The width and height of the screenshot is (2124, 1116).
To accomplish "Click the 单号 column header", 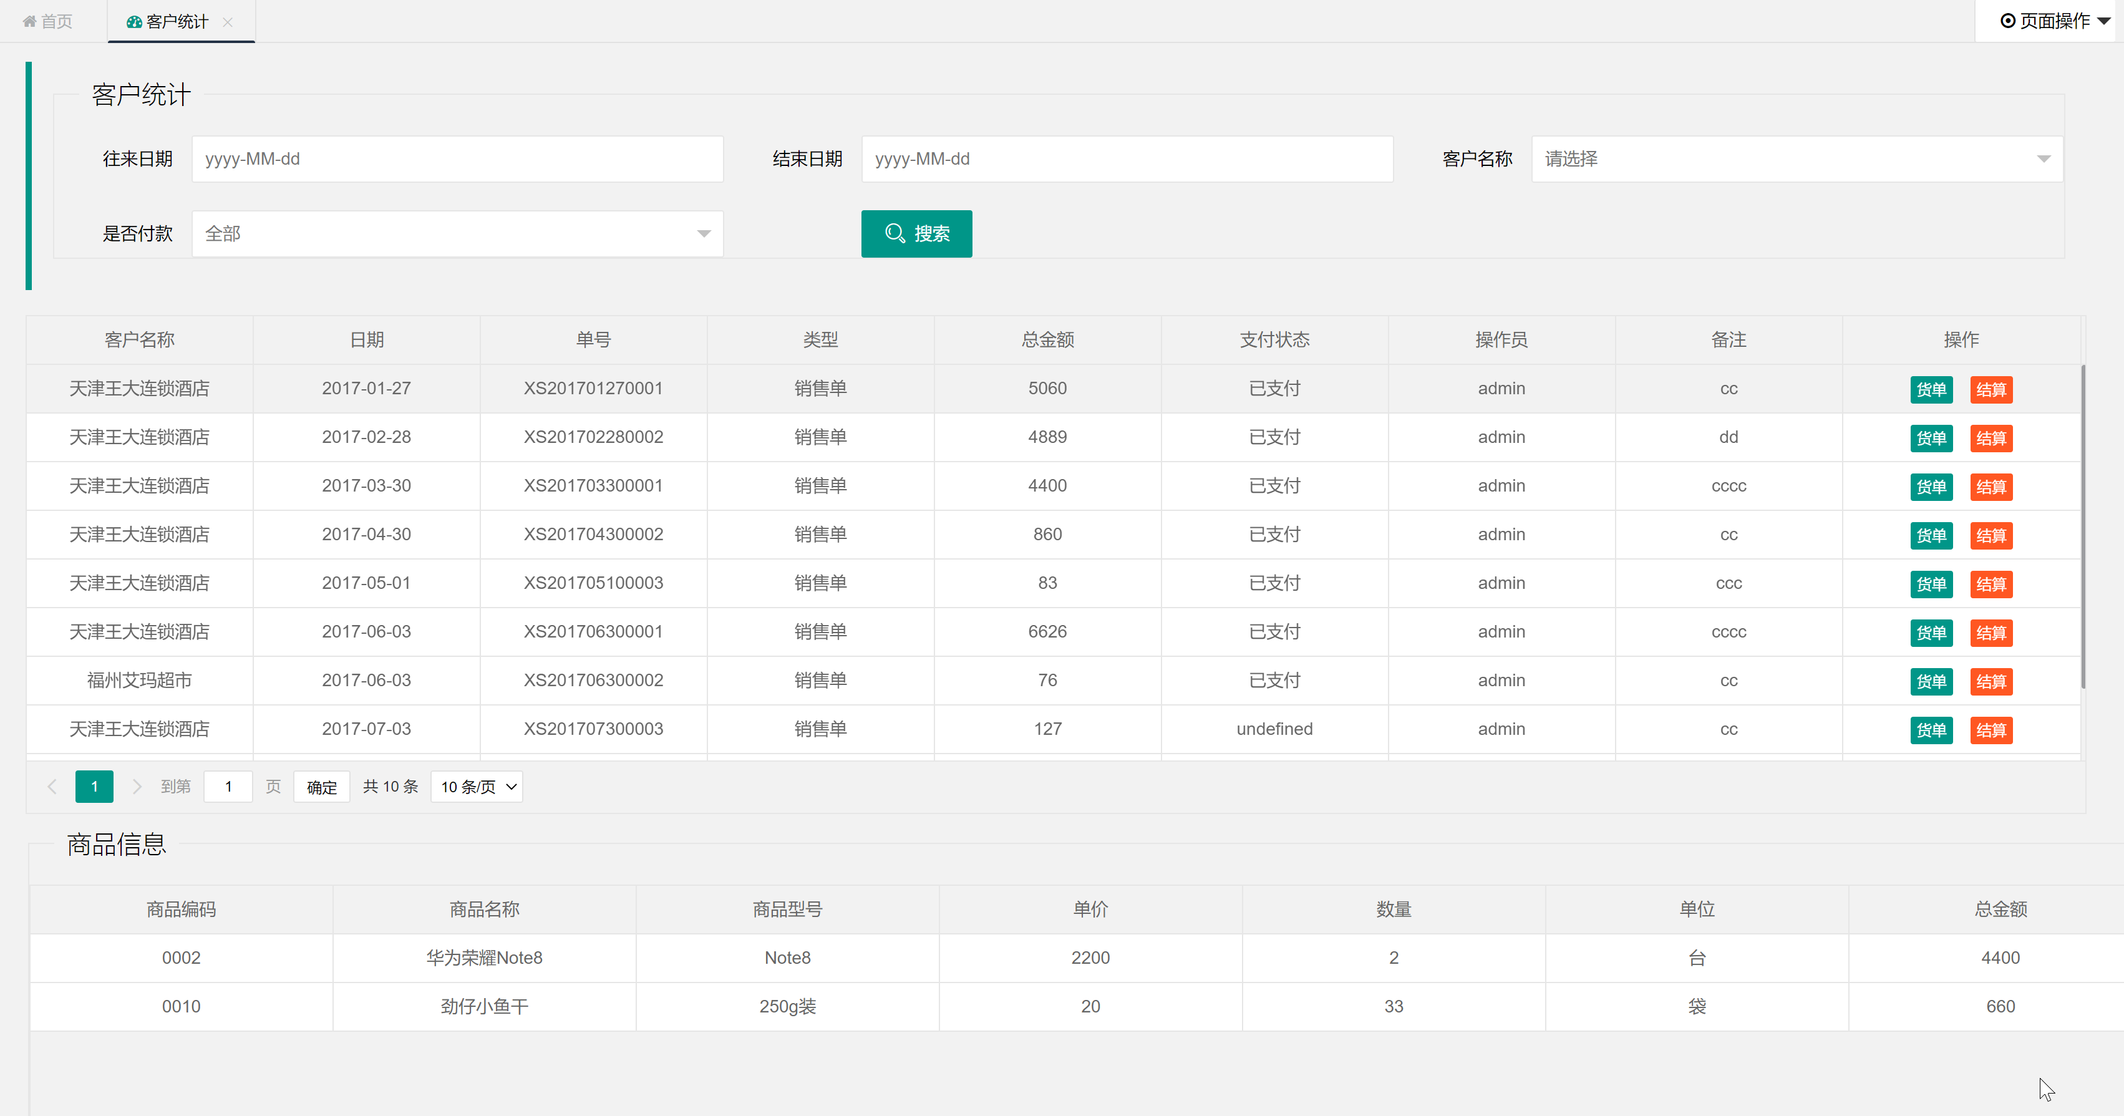I will [594, 340].
